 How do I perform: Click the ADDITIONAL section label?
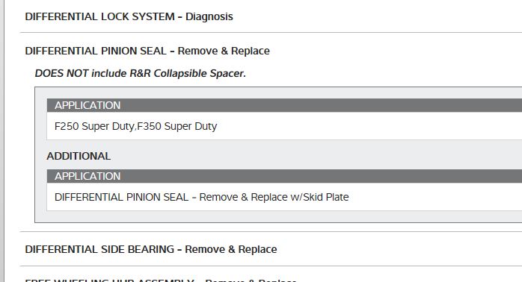(x=79, y=156)
